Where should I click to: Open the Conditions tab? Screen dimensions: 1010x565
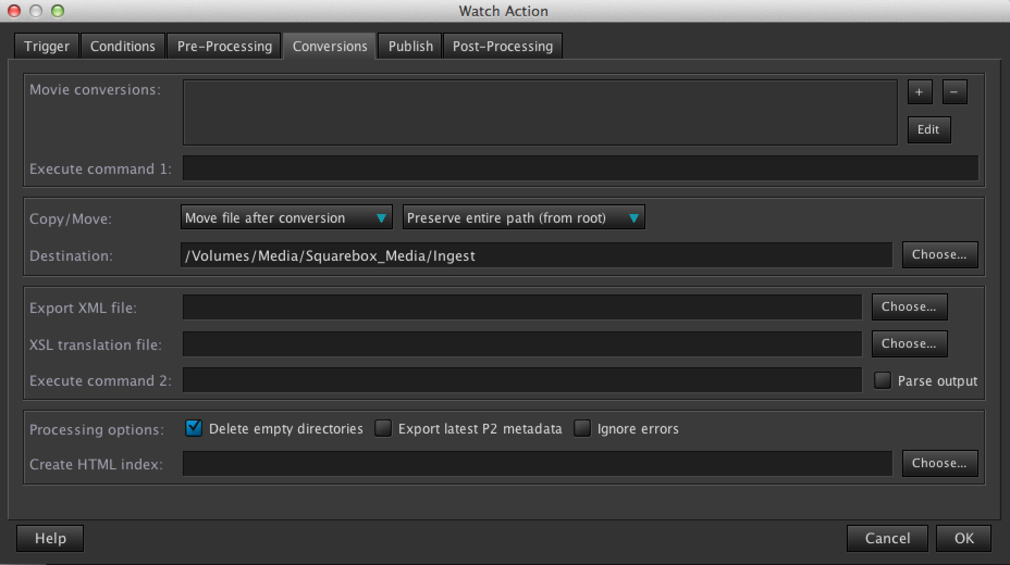tap(122, 46)
